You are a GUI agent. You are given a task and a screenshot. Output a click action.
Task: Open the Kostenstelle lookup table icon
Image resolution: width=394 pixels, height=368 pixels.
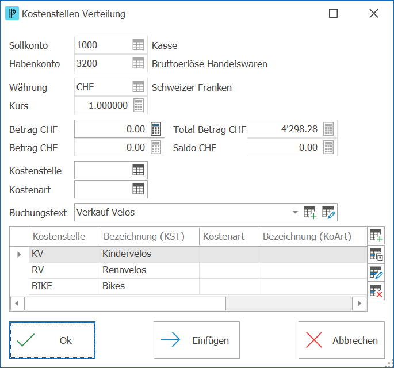click(x=138, y=170)
